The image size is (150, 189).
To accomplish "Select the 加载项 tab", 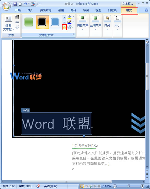I will [x=112, y=10].
